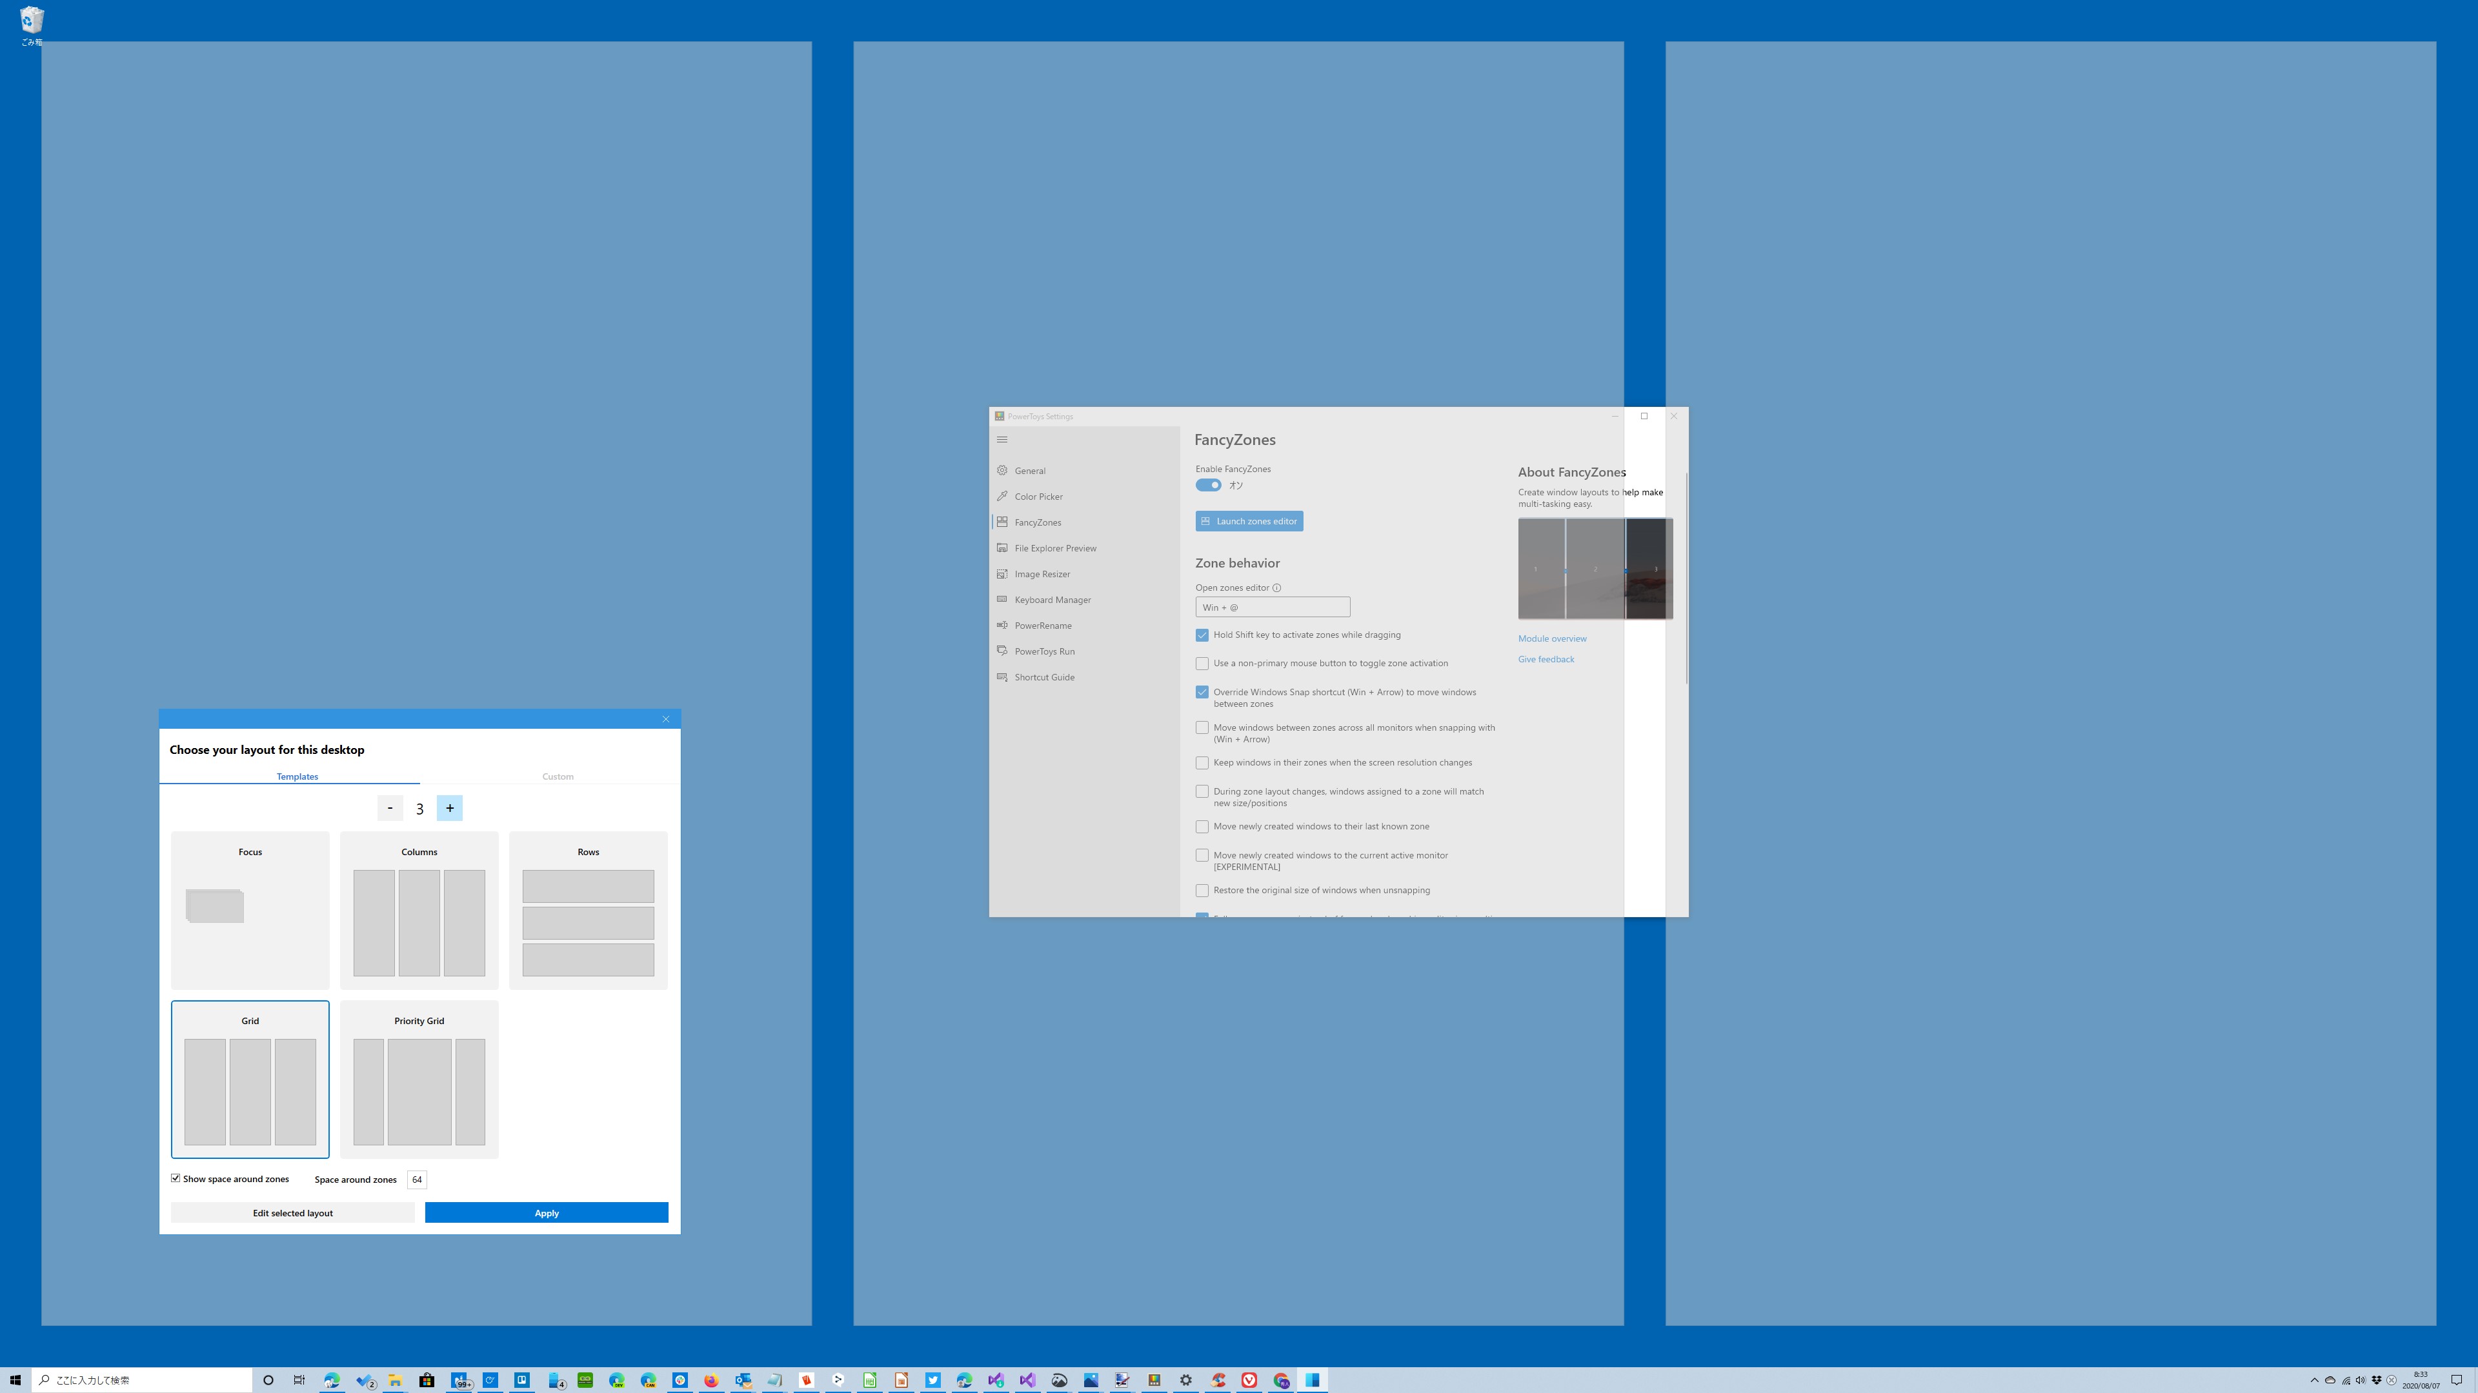
Task: Open the hamburger menu in PowerToys Settings
Action: [1002, 439]
